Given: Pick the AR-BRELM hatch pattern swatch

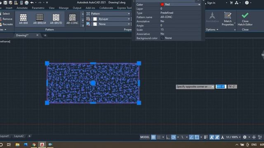Looking at the screenshot, I should point(40,19).
